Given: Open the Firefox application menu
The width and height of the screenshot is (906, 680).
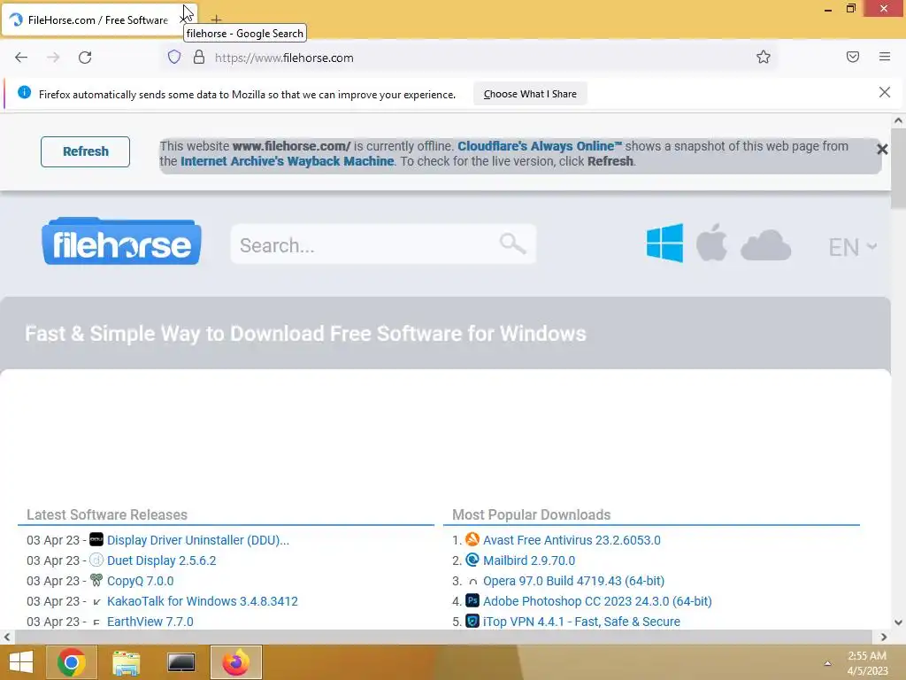Looking at the screenshot, I should (885, 57).
